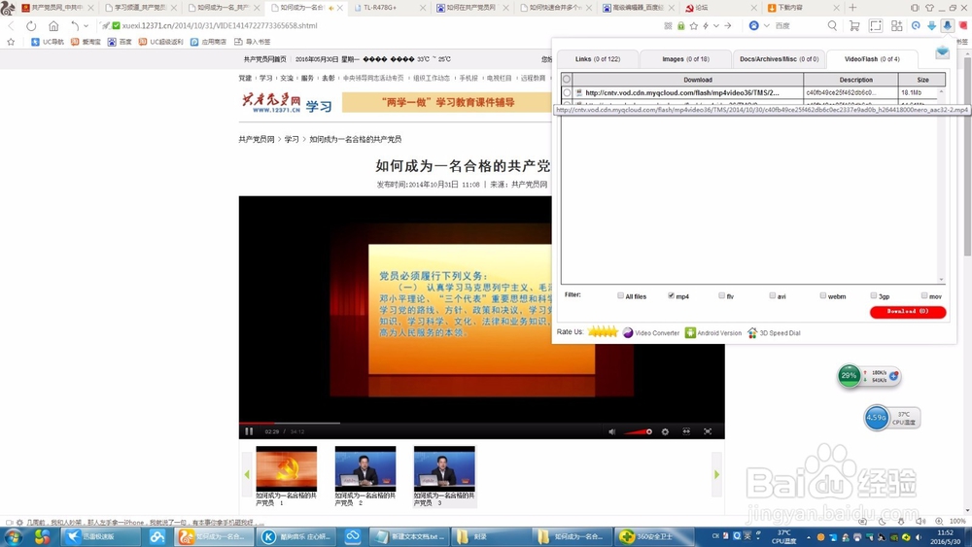Rate with the yellow stars
Viewport: 972px width, 547px height.
[x=603, y=332]
